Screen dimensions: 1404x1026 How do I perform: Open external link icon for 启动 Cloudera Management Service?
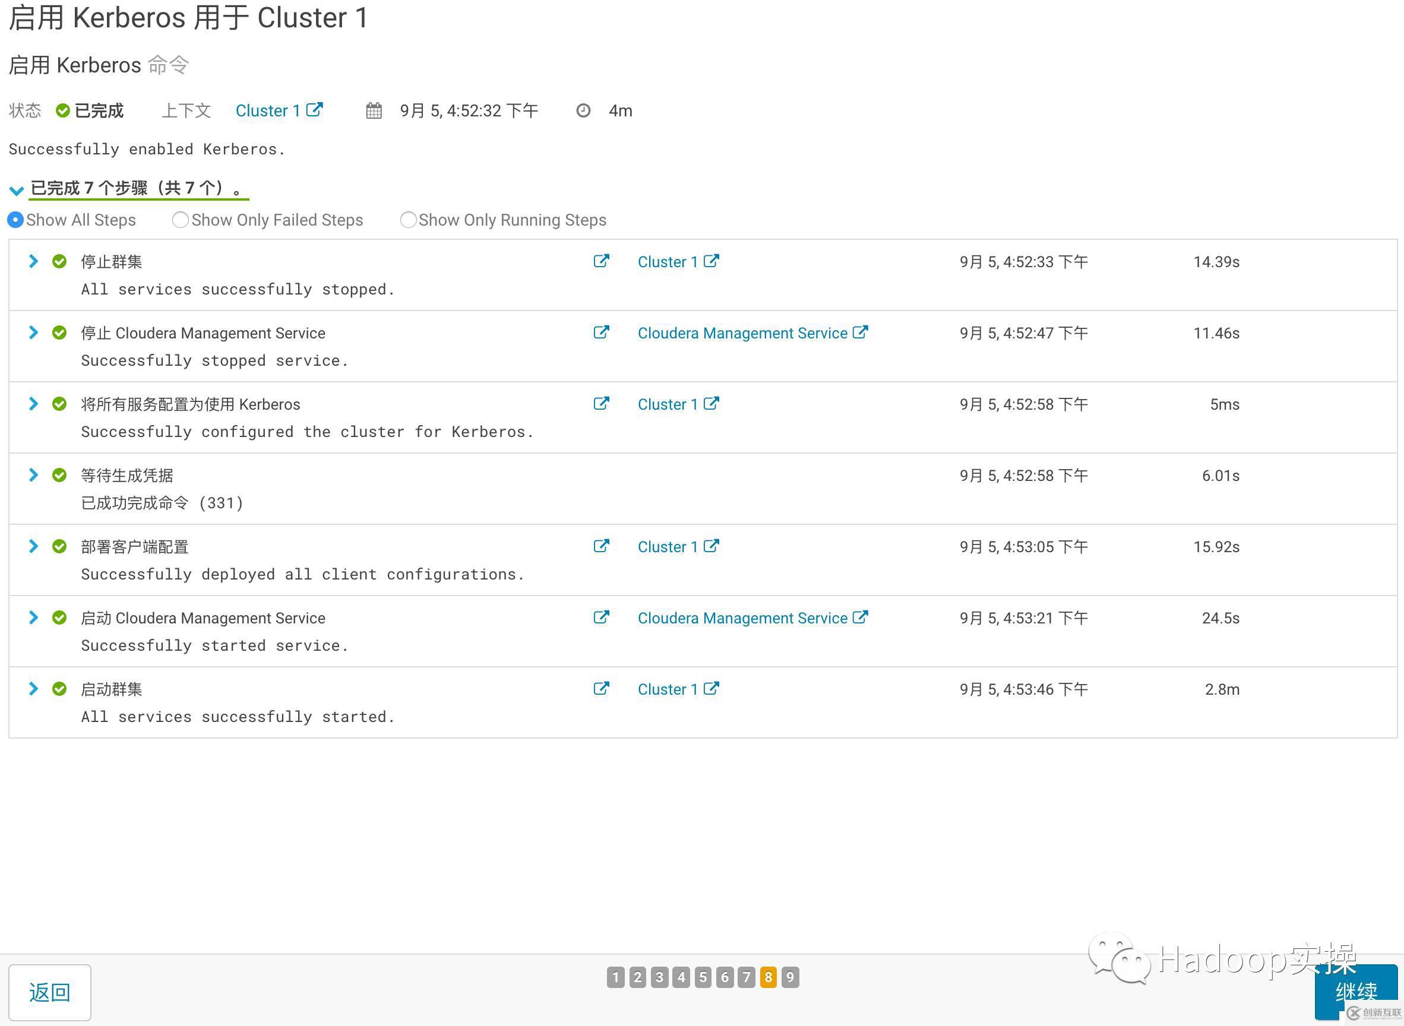click(600, 617)
